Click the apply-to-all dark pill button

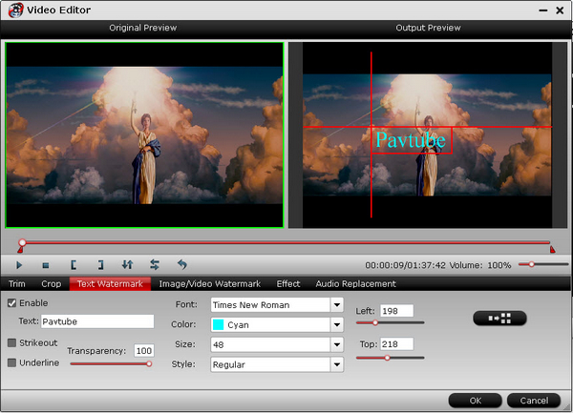pyautogui.click(x=499, y=319)
